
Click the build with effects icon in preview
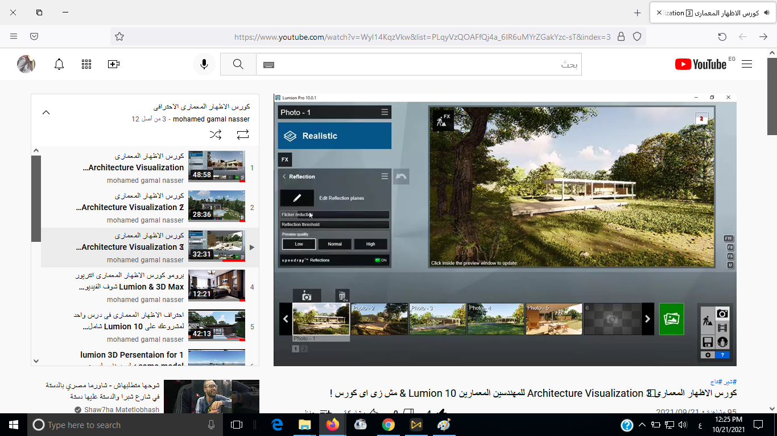coord(443,120)
